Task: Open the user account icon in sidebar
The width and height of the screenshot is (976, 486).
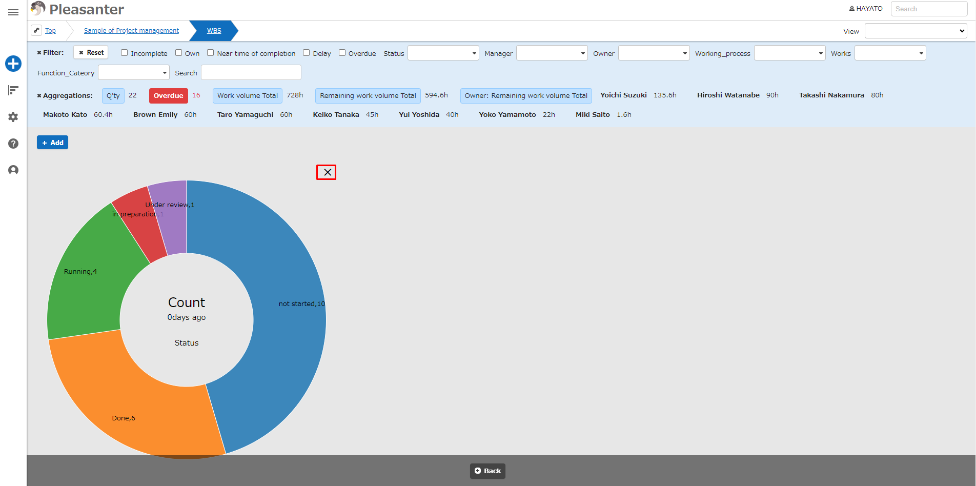Action: click(x=13, y=170)
